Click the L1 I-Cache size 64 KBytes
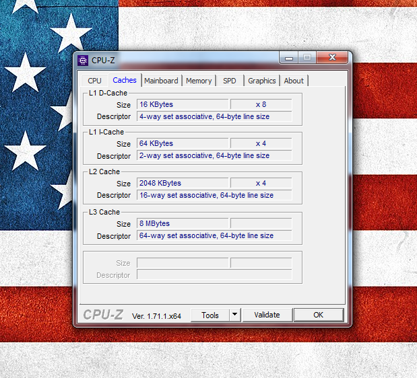 (183, 143)
